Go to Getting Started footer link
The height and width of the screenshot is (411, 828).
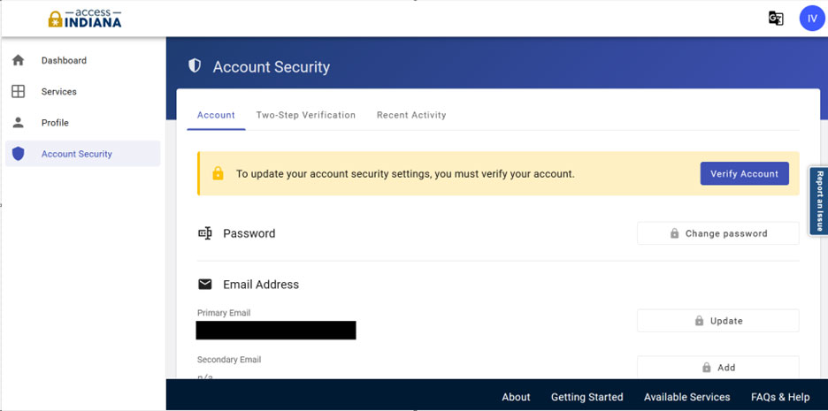[x=586, y=397]
